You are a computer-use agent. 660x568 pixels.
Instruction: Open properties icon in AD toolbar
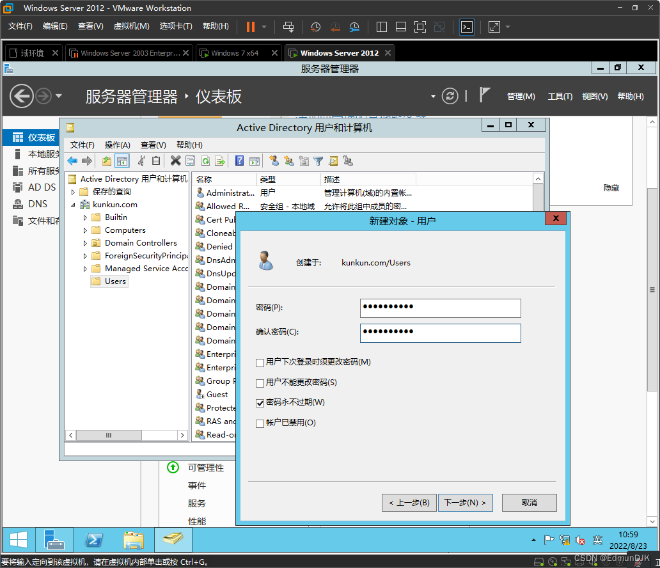click(190, 161)
